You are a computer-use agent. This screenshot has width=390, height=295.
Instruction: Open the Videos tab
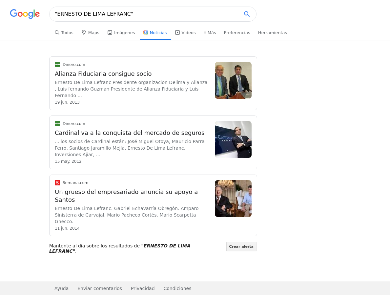[185, 32]
